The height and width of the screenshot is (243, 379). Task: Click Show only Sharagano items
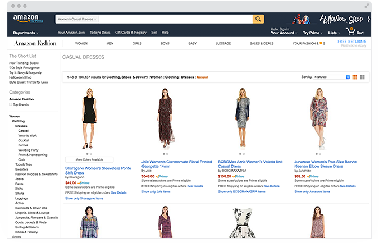click(x=84, y=198)
